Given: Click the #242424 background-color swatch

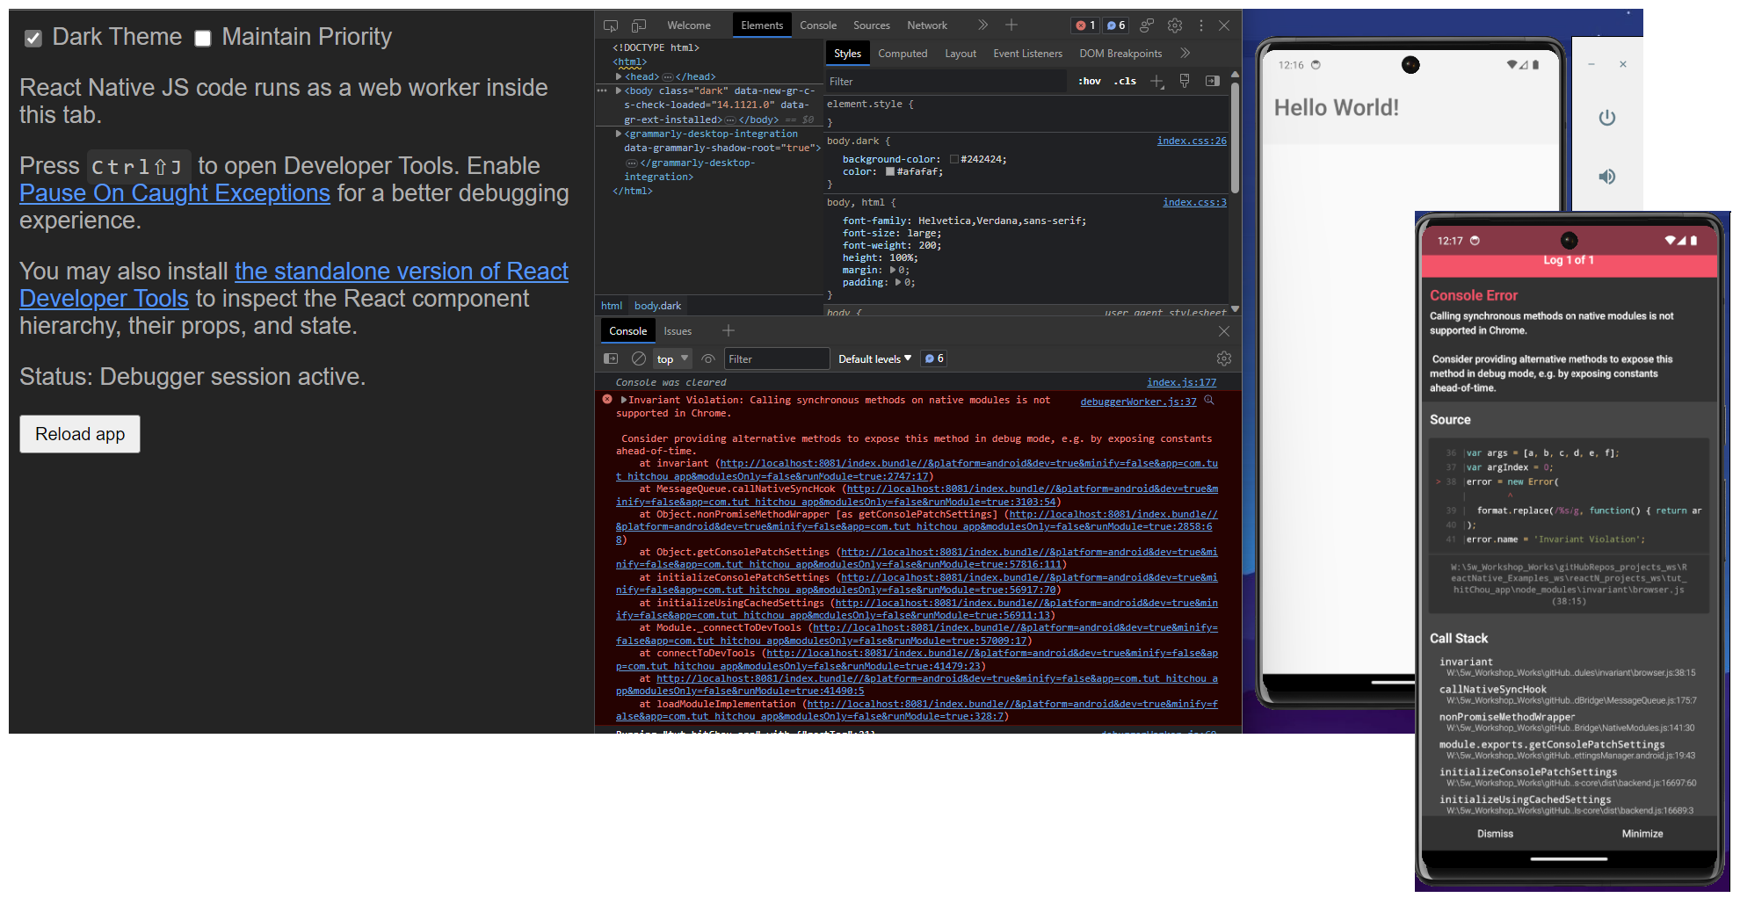Looking at the screenshot, I should click(x=954, y=159).
